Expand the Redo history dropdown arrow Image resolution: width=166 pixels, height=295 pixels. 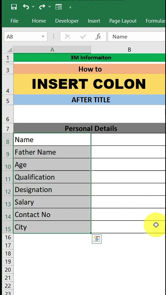pyautogui.click(x=49, y=7)
